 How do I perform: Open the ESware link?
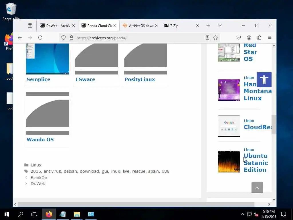[x=85, y=79]
